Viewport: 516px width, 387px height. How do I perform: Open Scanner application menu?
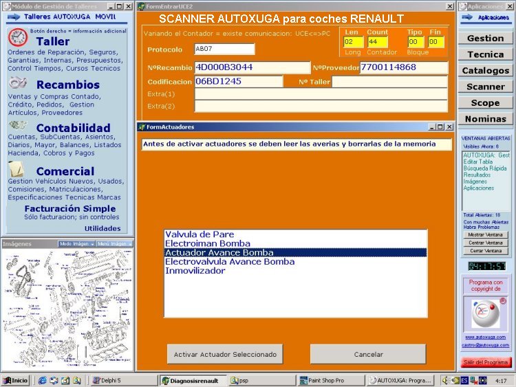(486, 87)
